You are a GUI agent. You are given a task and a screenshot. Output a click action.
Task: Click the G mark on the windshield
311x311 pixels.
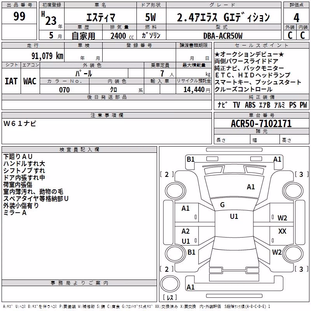pos(222,205)
